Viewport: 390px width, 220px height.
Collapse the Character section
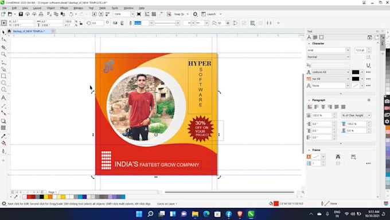309,43
